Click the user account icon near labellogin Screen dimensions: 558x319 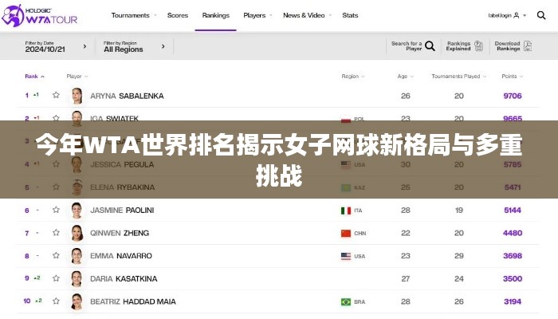click(517, 15)
